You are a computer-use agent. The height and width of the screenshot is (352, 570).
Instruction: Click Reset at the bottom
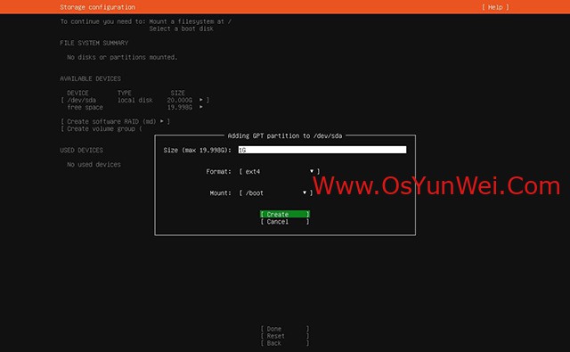point(285,336)
